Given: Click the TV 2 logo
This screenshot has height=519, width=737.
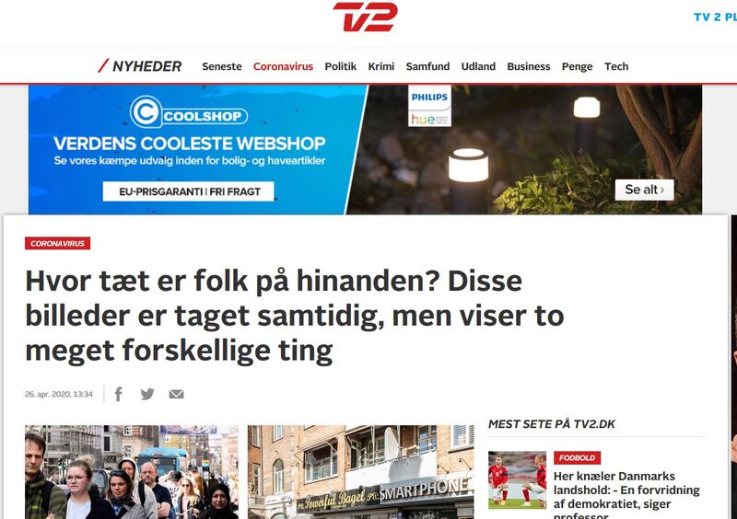Looking at the screenshot, I should point(365,17).
